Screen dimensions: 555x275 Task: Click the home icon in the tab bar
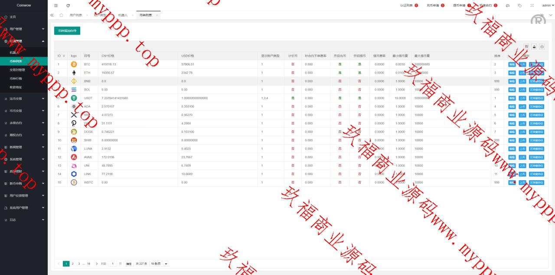pyautogui.click(x=61, y=15)
